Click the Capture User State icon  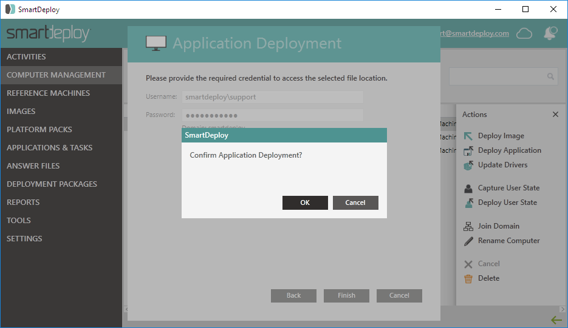(468, 189)
